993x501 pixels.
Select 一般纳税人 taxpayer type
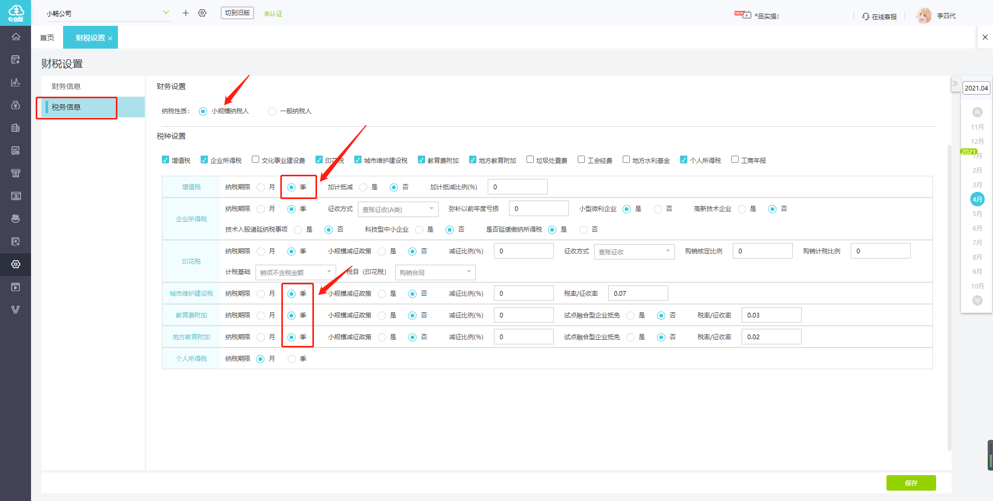point(272,111)
